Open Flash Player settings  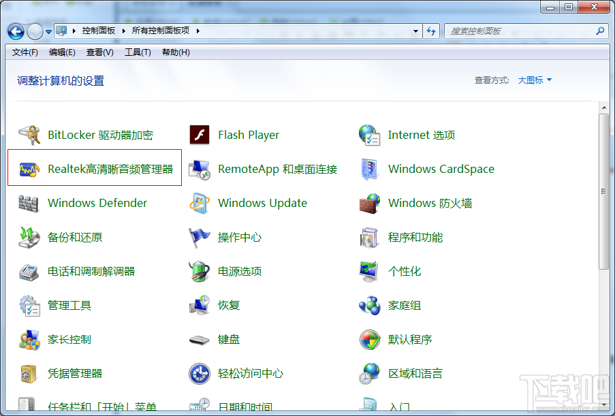248,134
